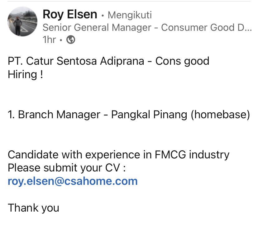
Task: Open Roy Elsen's profile photo
Action: coord(22,21)
